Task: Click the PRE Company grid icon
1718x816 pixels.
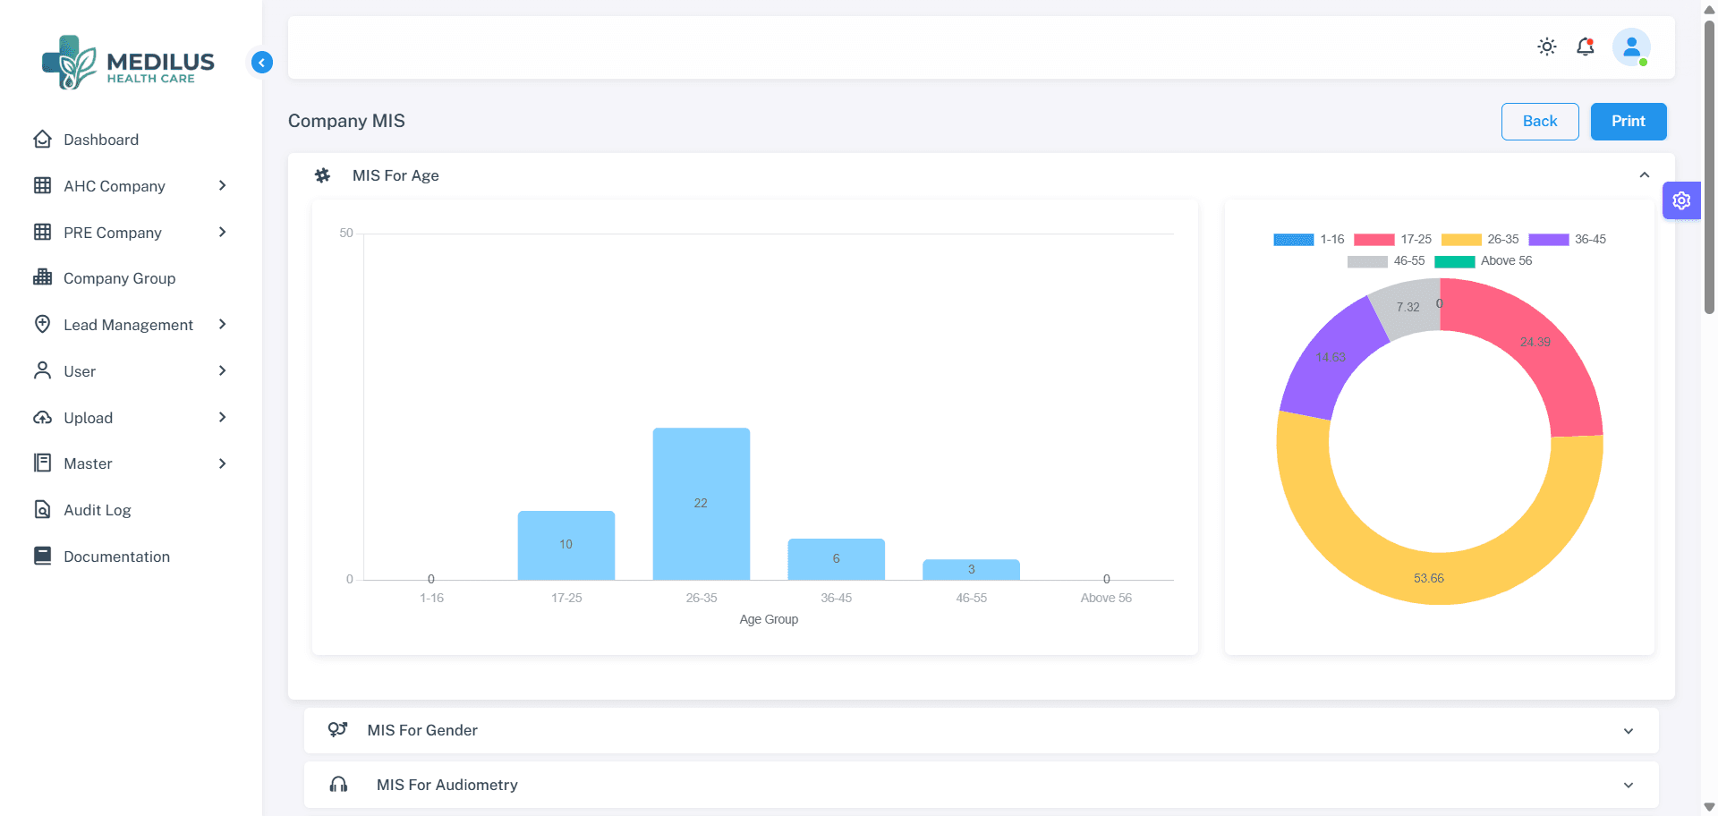Action: coord(42,232)
